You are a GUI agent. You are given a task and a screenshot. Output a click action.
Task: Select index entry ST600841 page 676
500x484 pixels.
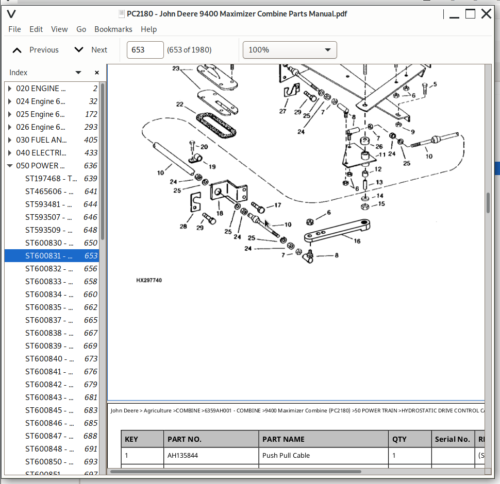pos(52,372)
